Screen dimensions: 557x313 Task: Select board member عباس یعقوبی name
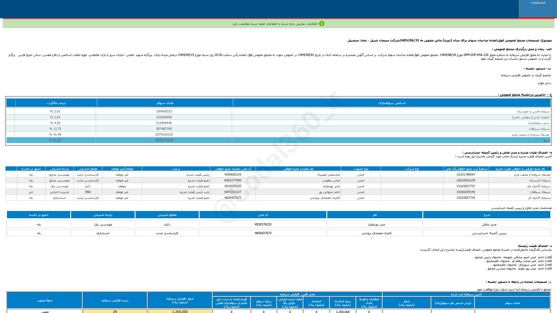(x=331, y=180)
